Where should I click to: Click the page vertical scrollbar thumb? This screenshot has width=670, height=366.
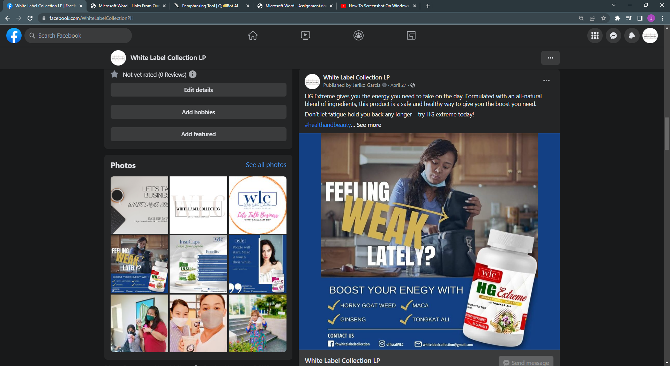[667, 134]
